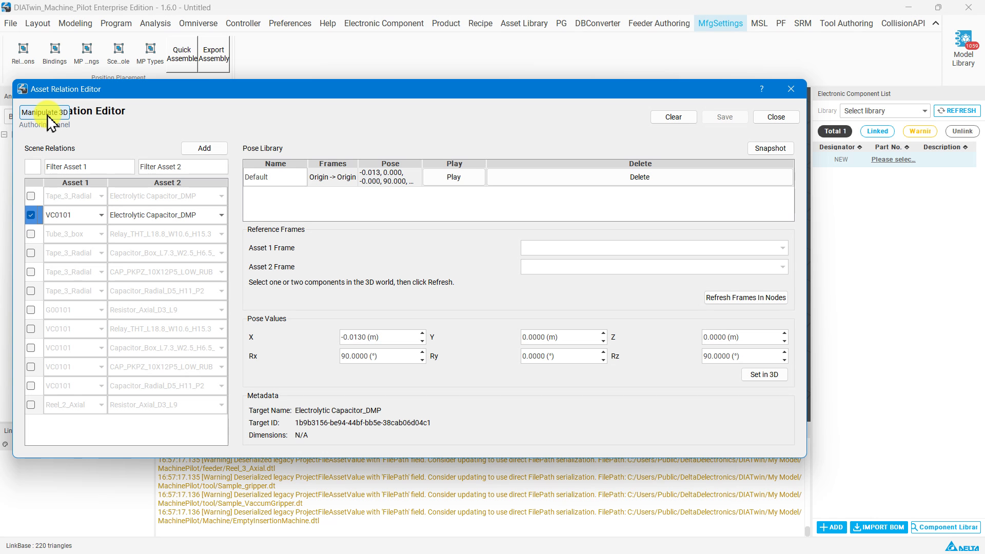The image size is (985, 554).
Task: Click the Add scene relation button
Action: click(204, 148)
